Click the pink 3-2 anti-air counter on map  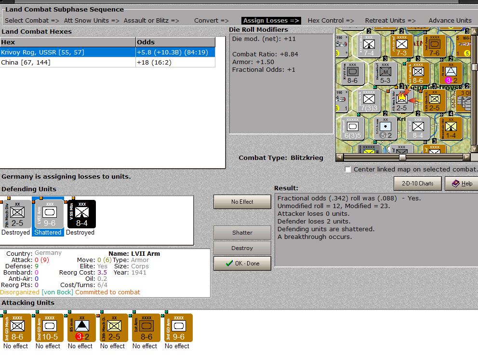coord(451,74)
